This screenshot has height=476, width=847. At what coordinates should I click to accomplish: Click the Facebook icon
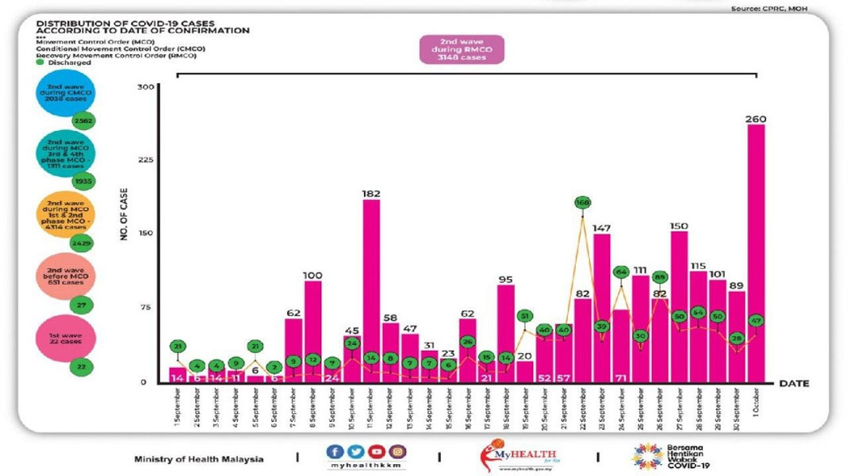[x=335, y=451]
